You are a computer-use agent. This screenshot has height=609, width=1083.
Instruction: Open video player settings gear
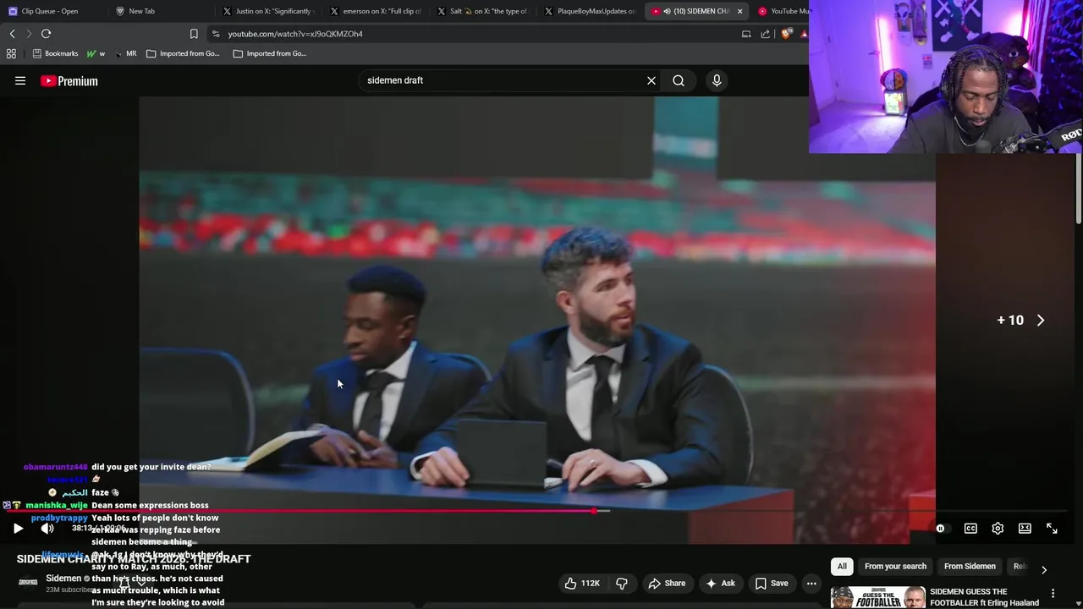pyautogui.click(x=998, y=529)
